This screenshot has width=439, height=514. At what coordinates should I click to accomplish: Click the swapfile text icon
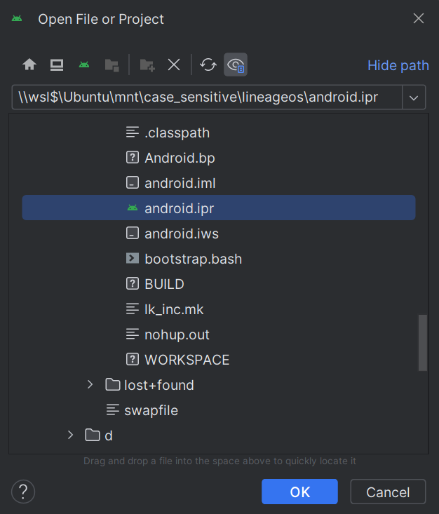coord(113,410)
